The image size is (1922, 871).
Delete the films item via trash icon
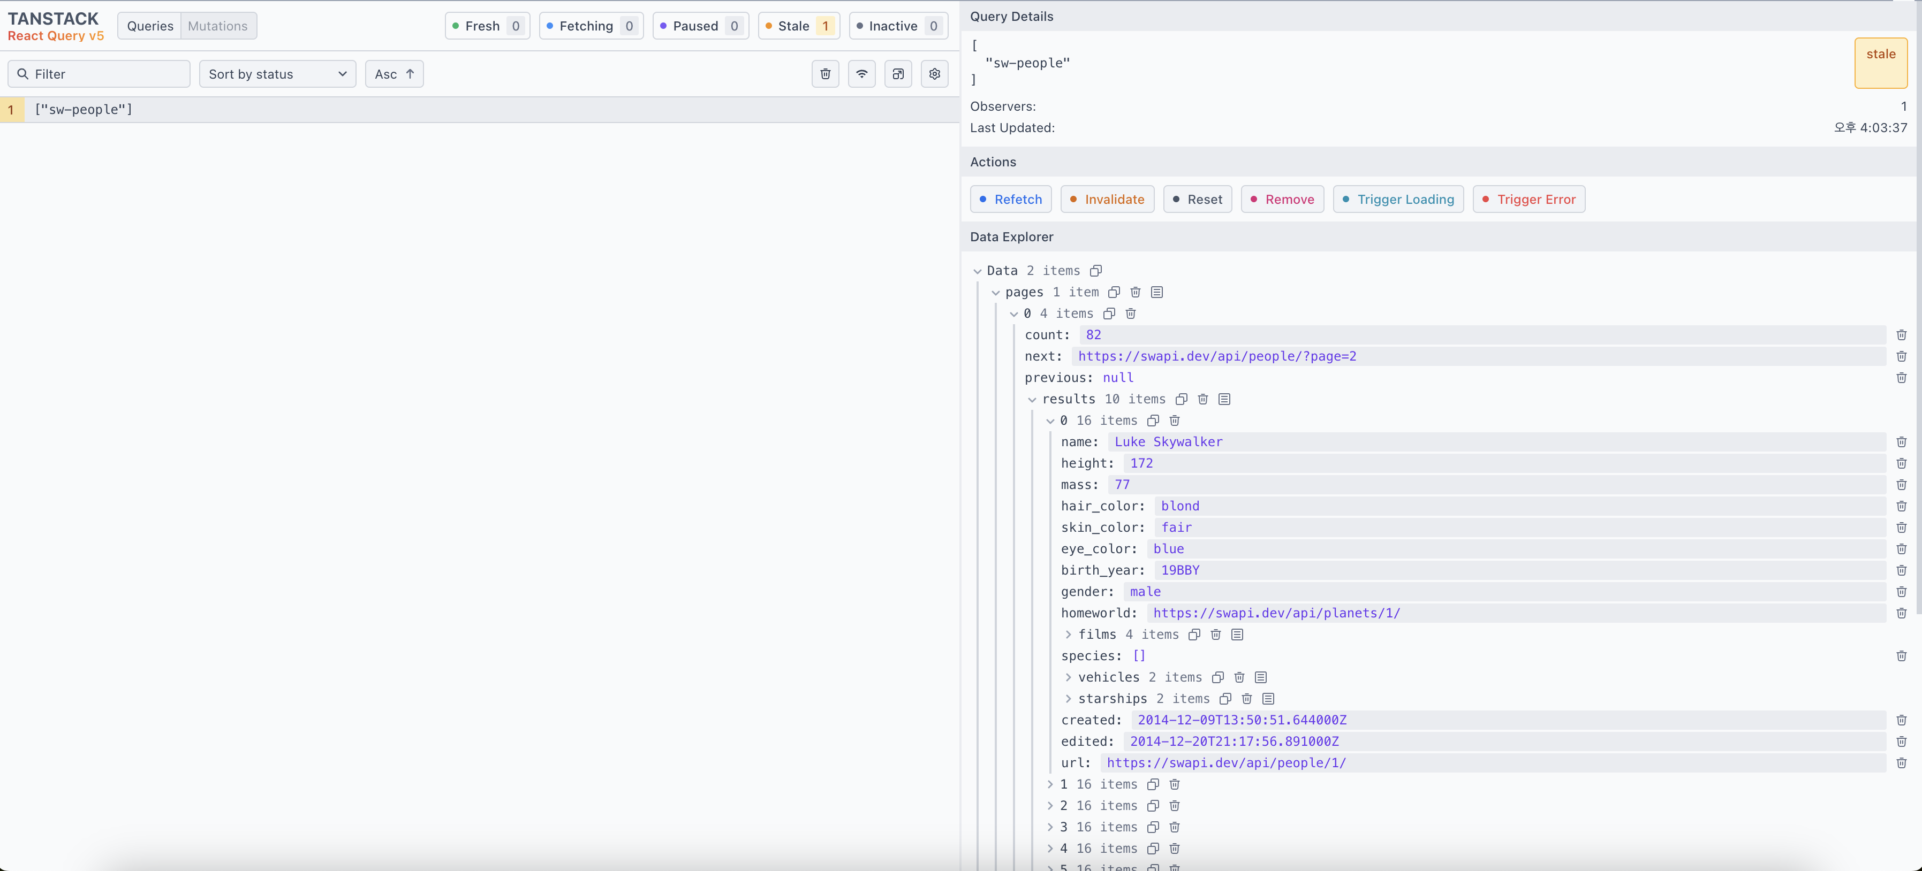pyautogui.click(x=1215, y=635)
